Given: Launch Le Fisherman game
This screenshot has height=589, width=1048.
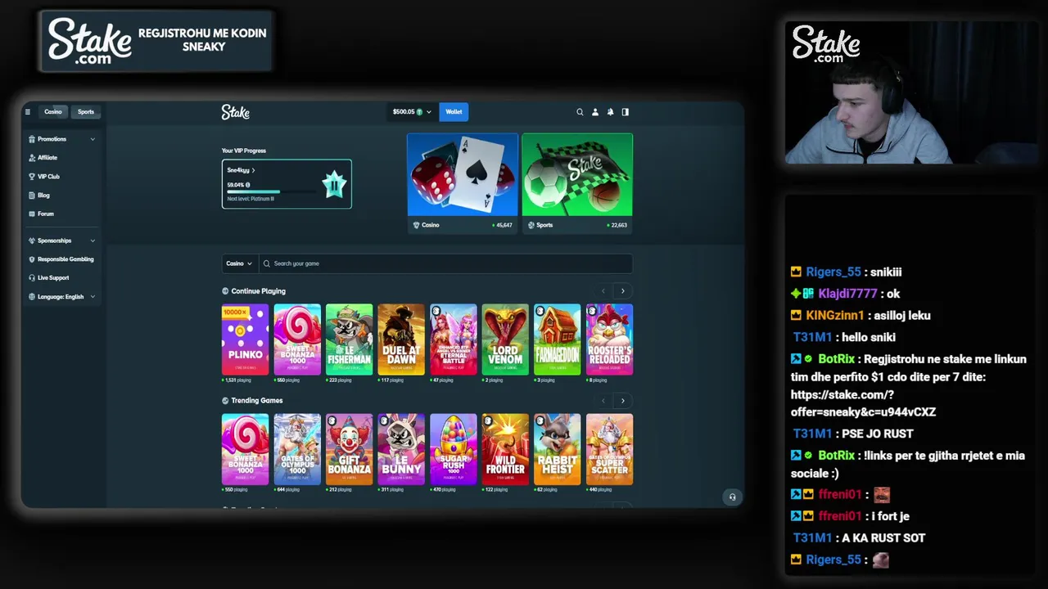Looking at the screenshot, I should pos(350,339).
